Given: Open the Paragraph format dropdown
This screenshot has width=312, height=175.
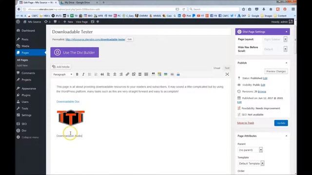Looking at the screenshot, I should point(63,74).
